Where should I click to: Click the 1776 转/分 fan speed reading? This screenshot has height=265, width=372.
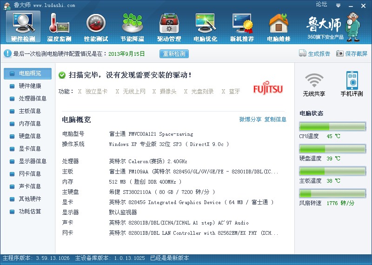(x=340, y=203)
